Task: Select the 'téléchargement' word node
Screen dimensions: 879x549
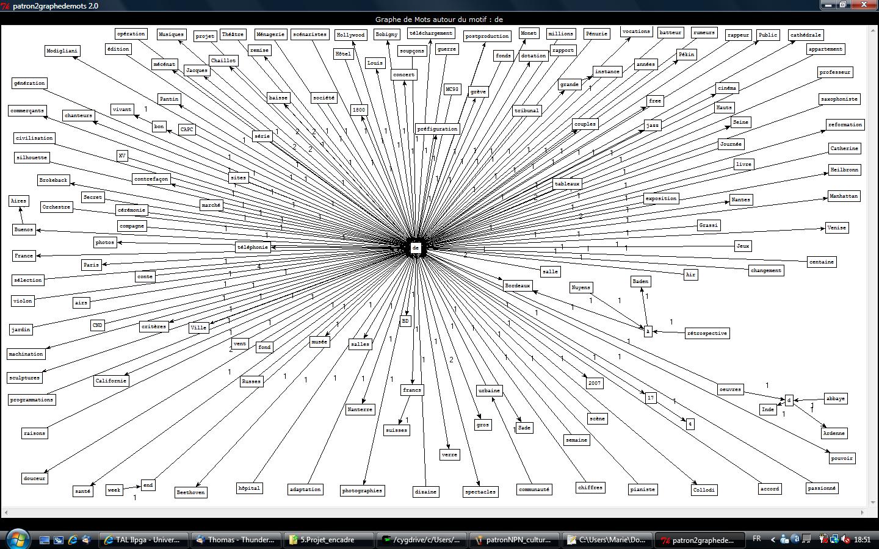Action: click(431, 34)
